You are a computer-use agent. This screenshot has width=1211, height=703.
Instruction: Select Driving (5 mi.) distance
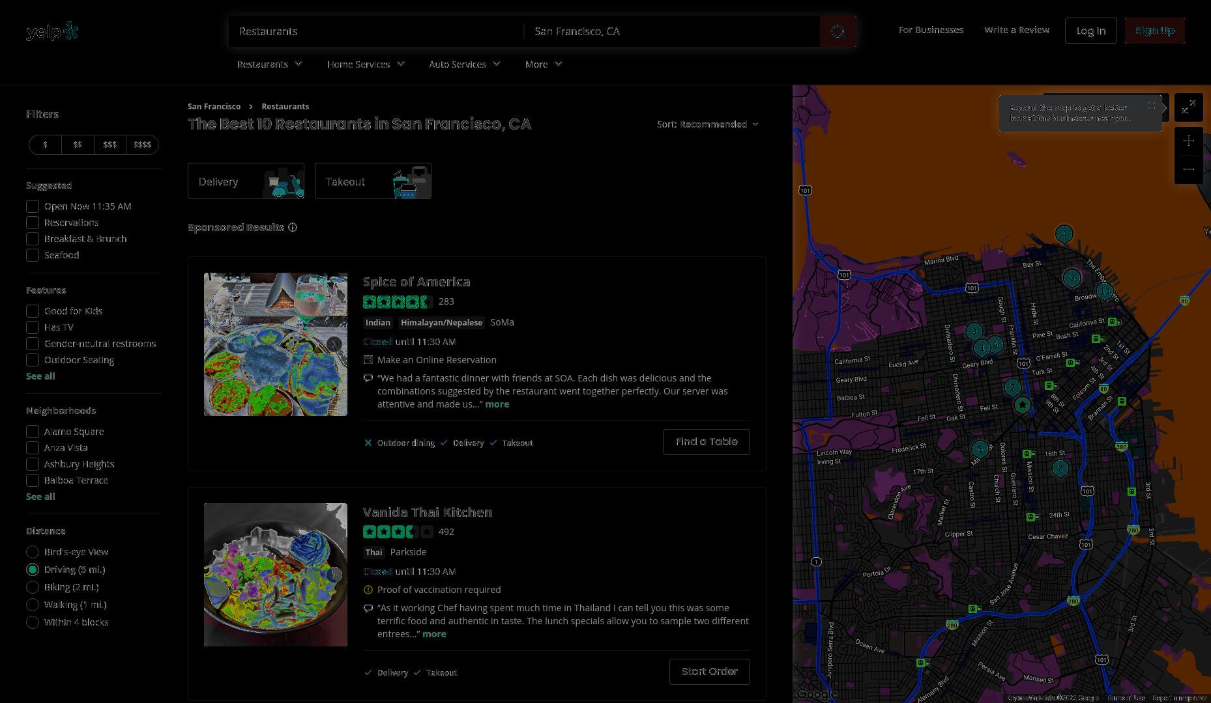pyautogui.click(x=33, y=570)
